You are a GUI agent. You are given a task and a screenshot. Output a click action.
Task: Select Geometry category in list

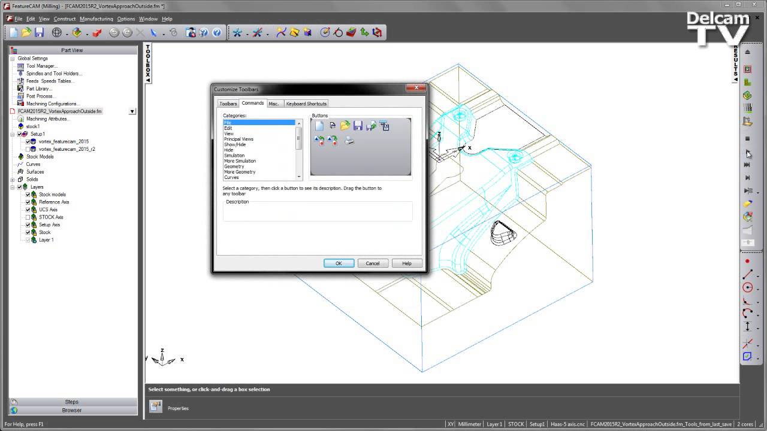pos(234,166)
